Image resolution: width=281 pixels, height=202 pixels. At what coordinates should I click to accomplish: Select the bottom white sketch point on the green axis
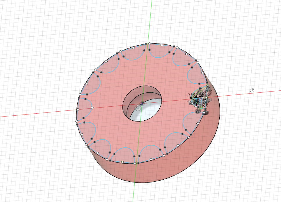coord(135,163)
